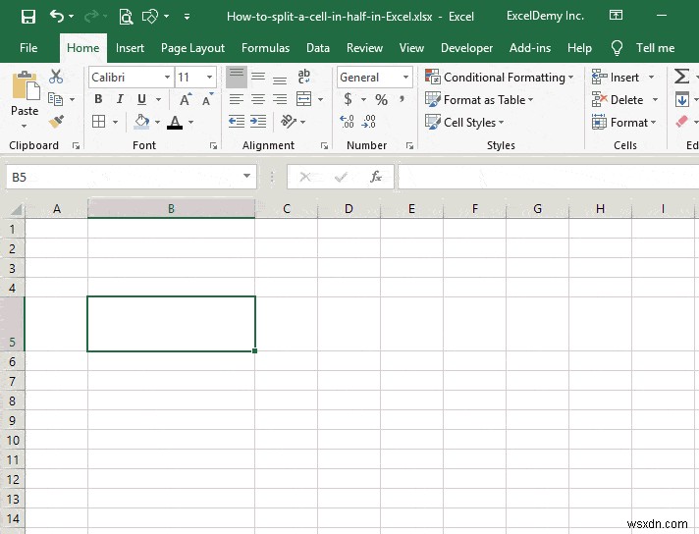This screenshot has width=699, height=534.
Task: Click the Borders grid icon
Action: [98, 122]
